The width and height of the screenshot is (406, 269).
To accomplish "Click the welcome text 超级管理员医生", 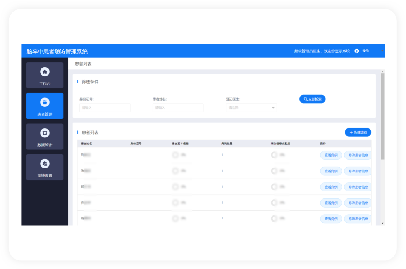I will click(307, 51).
